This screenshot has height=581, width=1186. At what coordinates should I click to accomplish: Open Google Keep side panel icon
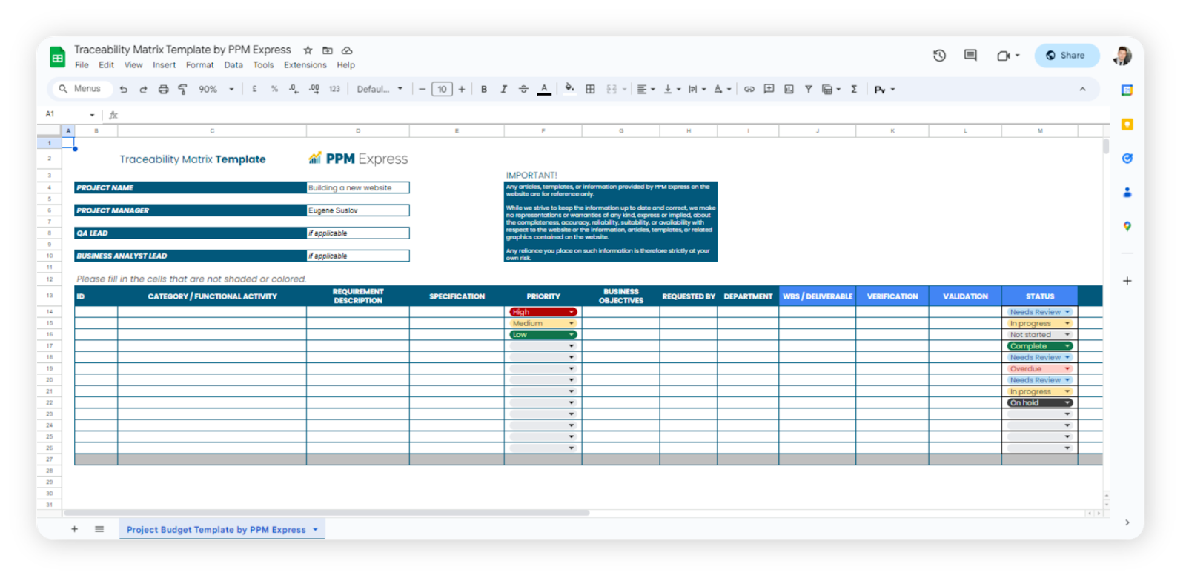click(1127, 124)
